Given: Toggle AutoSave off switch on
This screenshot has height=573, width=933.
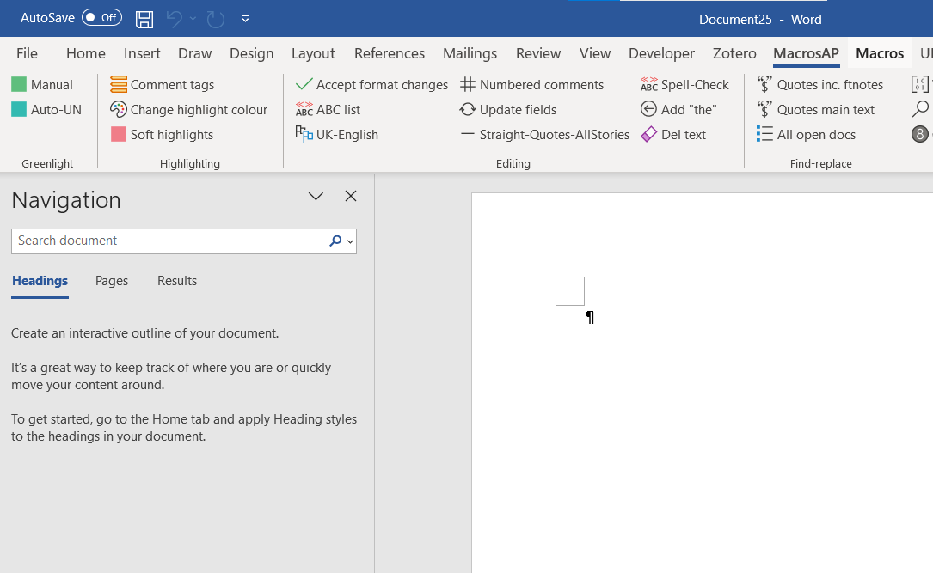Looking at the screenshot, I should click(x=101, y=17).
